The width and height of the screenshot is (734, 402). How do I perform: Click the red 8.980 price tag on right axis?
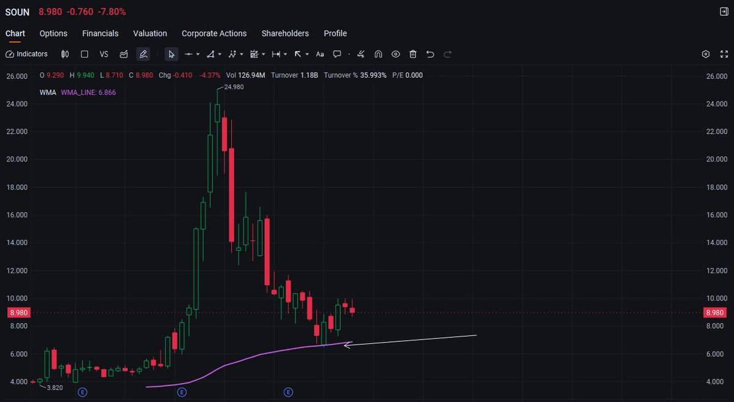click(714, 313)
